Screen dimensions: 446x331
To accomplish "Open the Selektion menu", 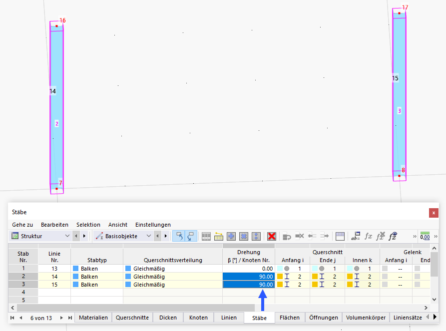I will pos(88,225).
